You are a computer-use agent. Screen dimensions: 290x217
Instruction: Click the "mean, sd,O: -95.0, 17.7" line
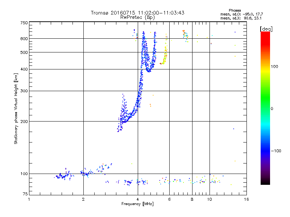(x=241, y=14)
